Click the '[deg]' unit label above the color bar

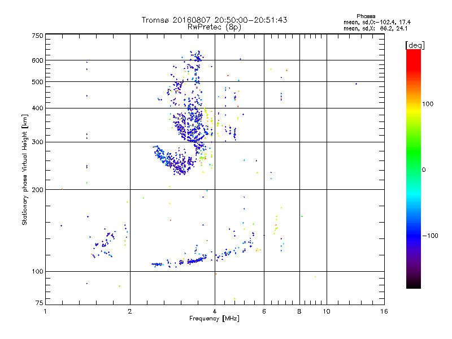pyautogui.click(x=415, y=45)
